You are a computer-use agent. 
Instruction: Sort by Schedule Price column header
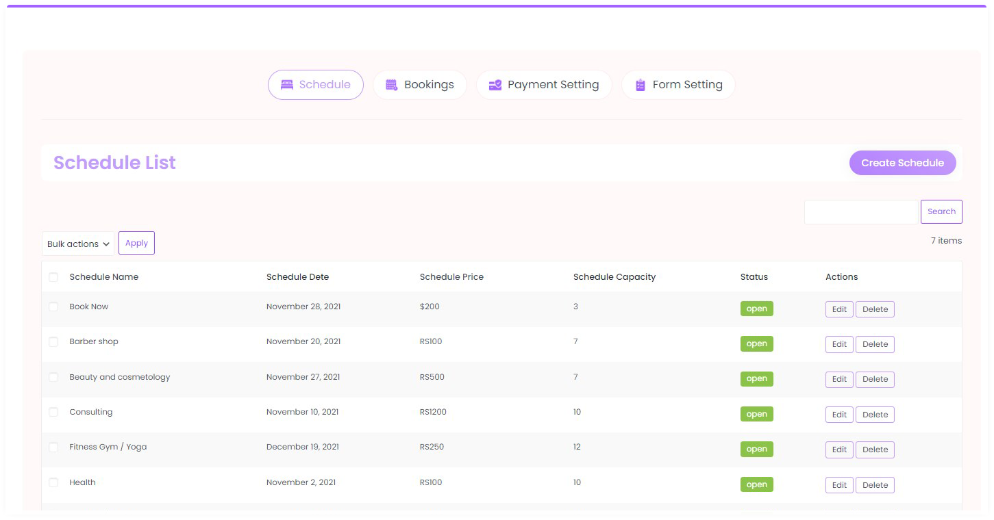pyautogui.click(x=451, y=277)
